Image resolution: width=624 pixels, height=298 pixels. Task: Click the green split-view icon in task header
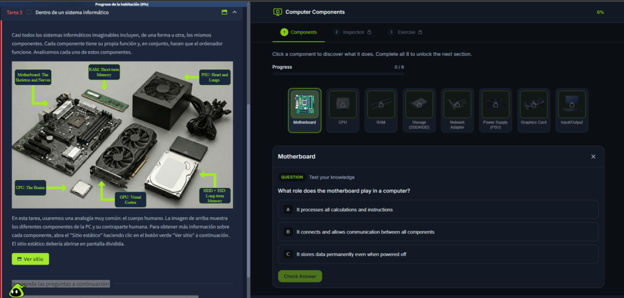tap(224, 12)
